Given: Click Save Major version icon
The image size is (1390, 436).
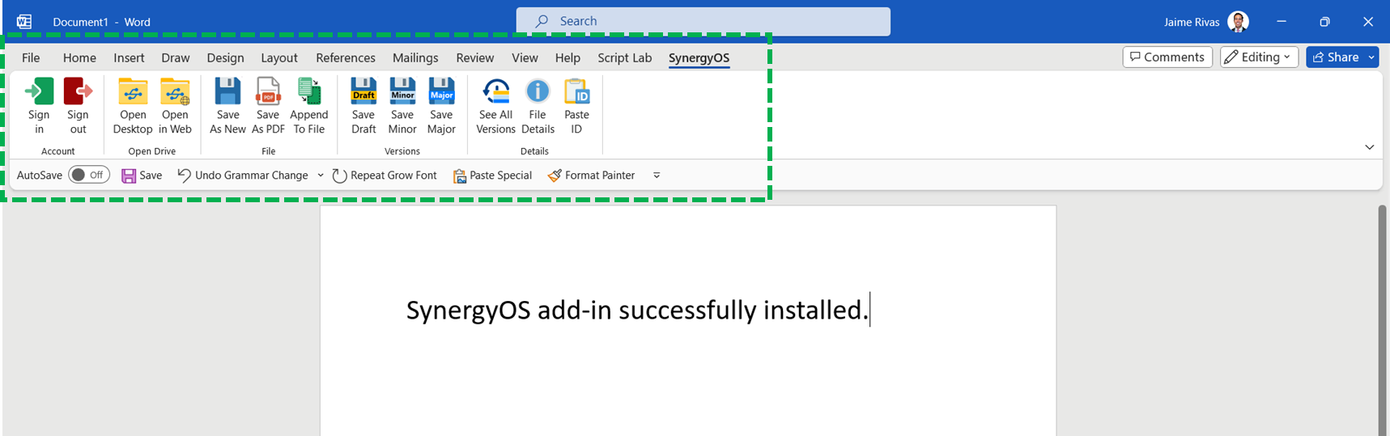Looking at the screenshot, I should point(441,91).
